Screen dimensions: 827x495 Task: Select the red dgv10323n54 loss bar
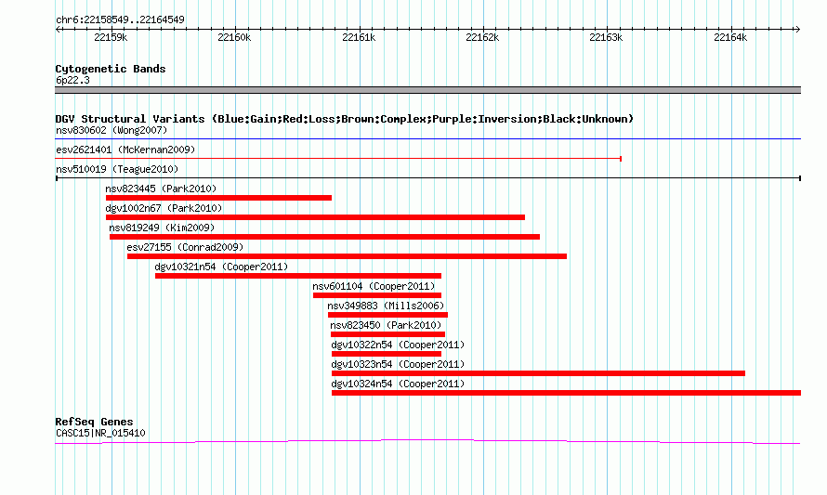pos(539,373)
